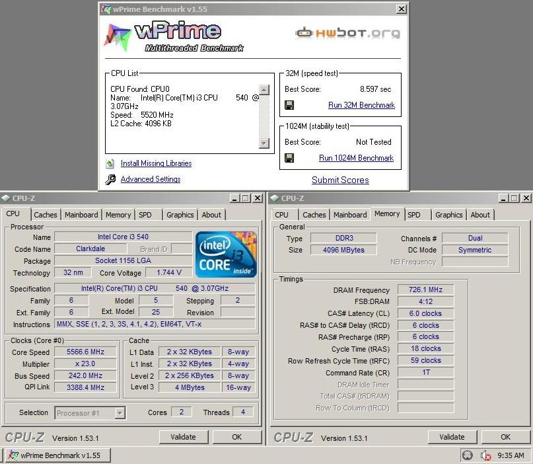
Task: Click the Core Speed 5566.6 MHz value
Action: click(86, 352)
